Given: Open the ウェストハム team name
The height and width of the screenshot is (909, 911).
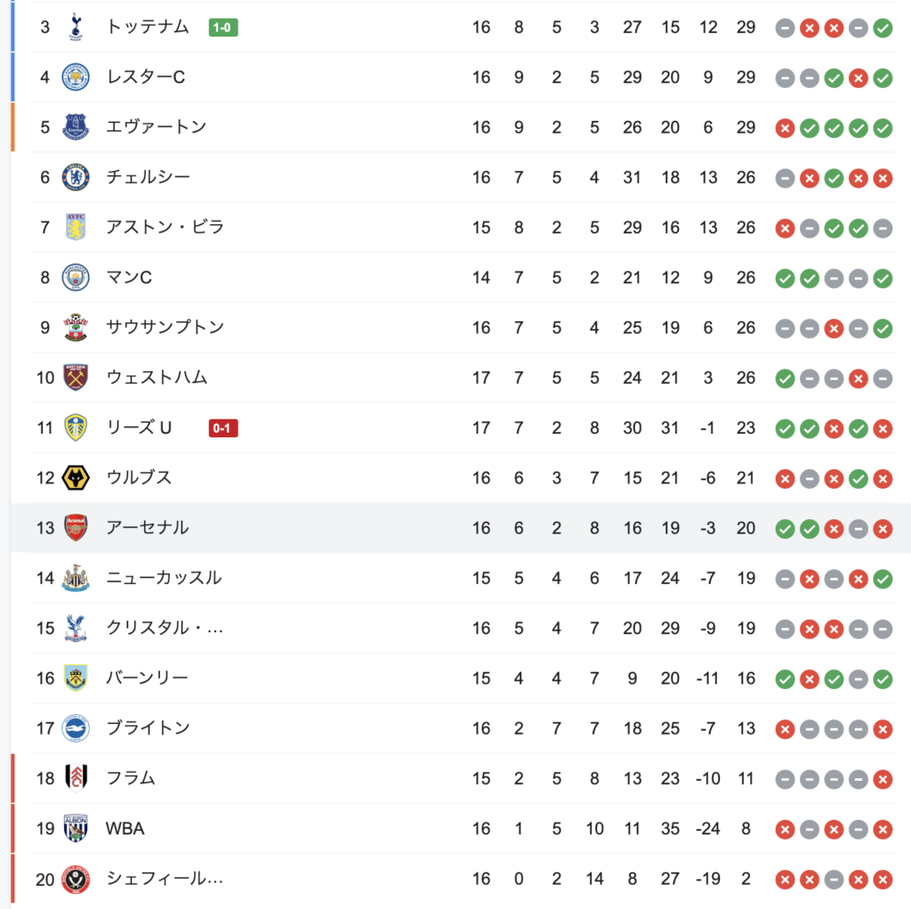Looking at the screenshot, I should (157, 377).
